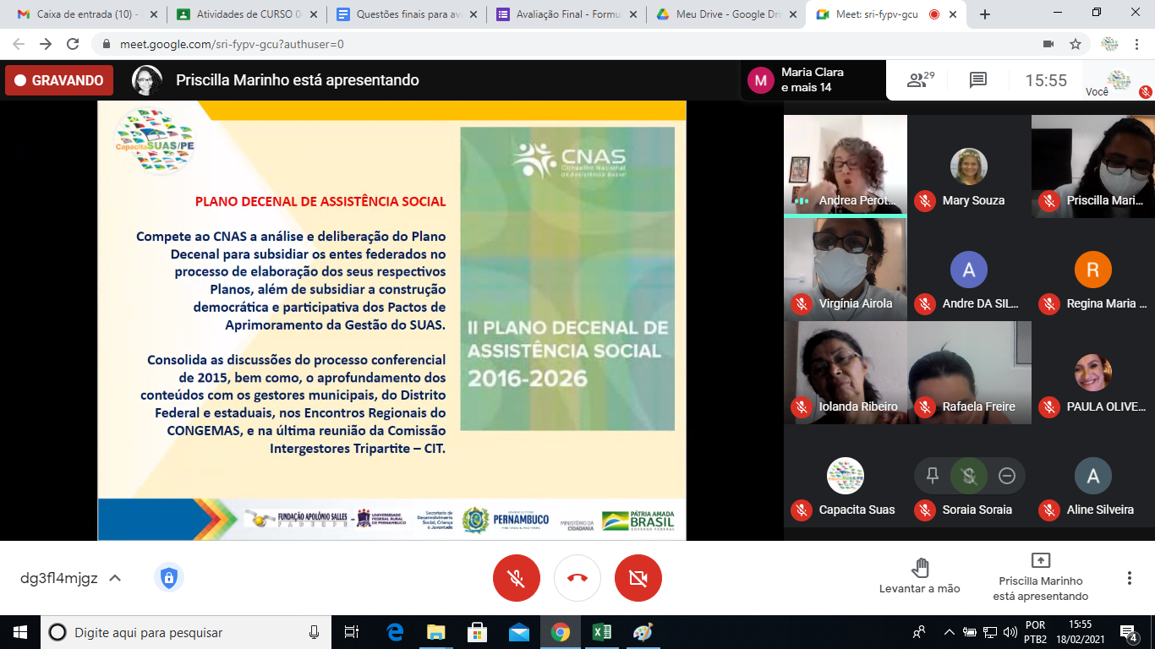The image size is (1155, 649).
Task: Toggle microphone mute button in bottom bar
Action: point(516,578)
